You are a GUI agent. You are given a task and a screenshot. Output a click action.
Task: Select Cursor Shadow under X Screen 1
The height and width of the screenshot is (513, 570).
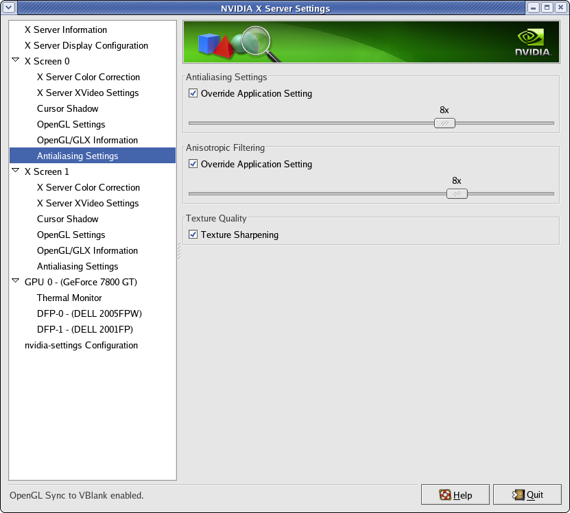(x=68, y=219)
